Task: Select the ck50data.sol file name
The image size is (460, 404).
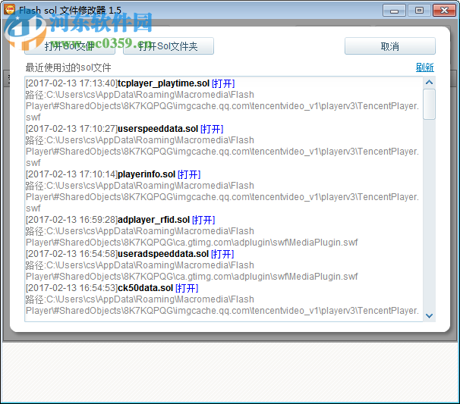Action: (145, 288)
